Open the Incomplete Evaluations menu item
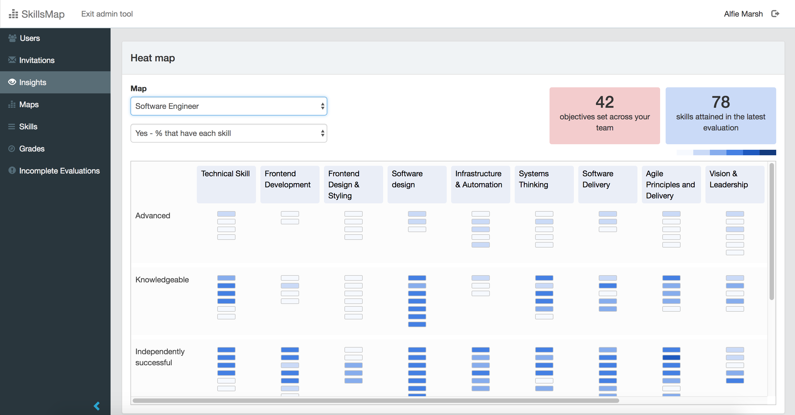Viewport: 795px width, 415px height. [x=59, y=171]
